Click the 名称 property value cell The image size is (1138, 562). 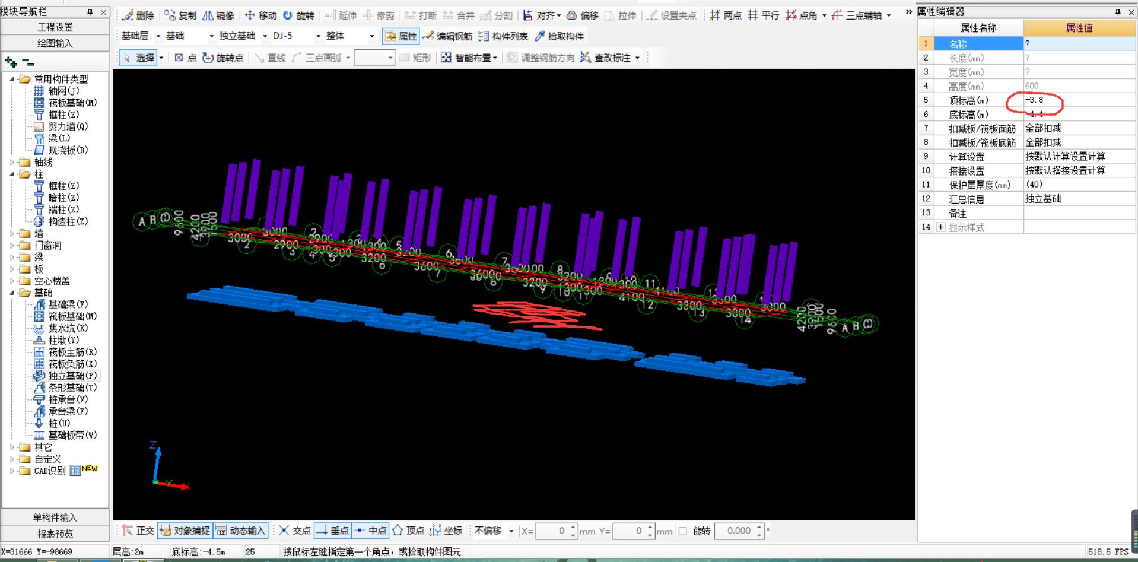(x=1079, y=43)
